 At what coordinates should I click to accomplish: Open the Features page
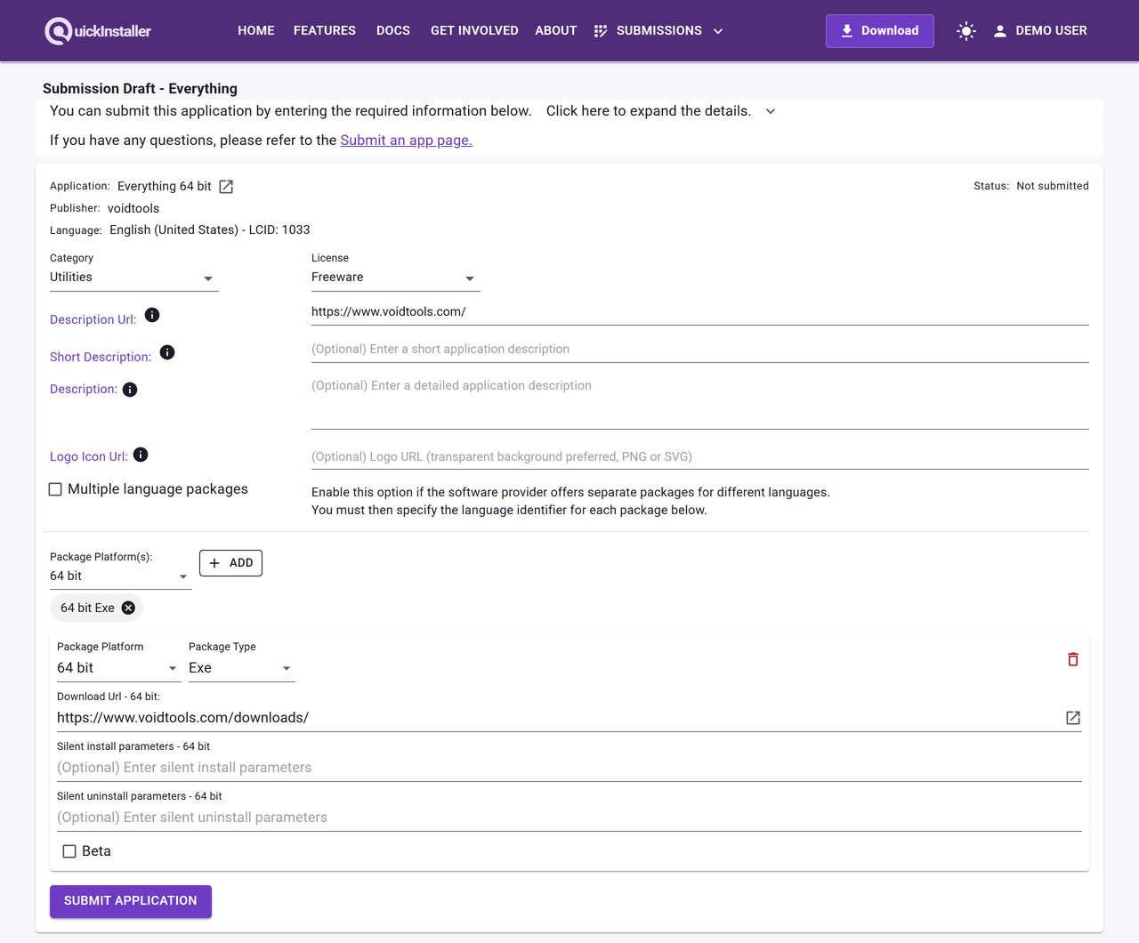pos(325,31)
